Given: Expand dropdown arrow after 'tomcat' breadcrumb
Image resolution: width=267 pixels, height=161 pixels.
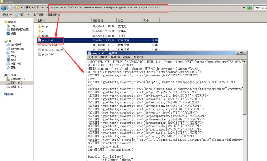Looking at the screenshot, I should (104, 8).
